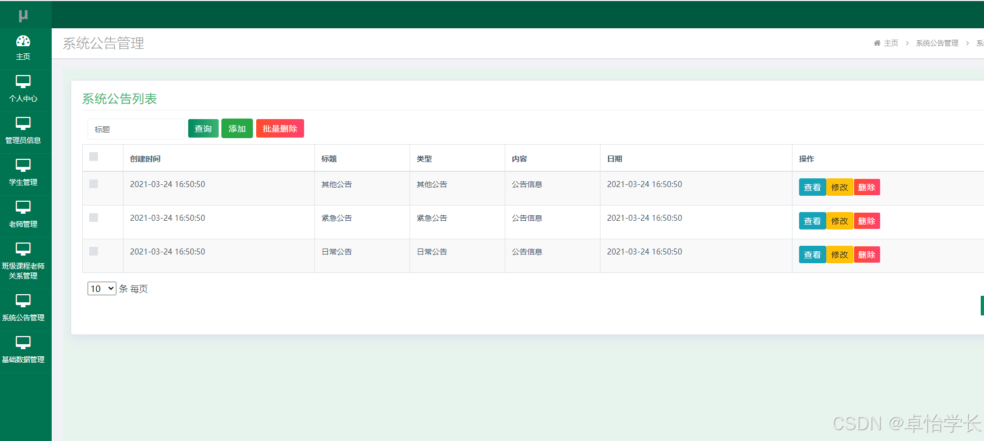Open 班级课程老师关系管理 sidebar icon
Image resolution: width=984 pixels, height=441 pixels.
pyautogui.click(x=23, y=249)
